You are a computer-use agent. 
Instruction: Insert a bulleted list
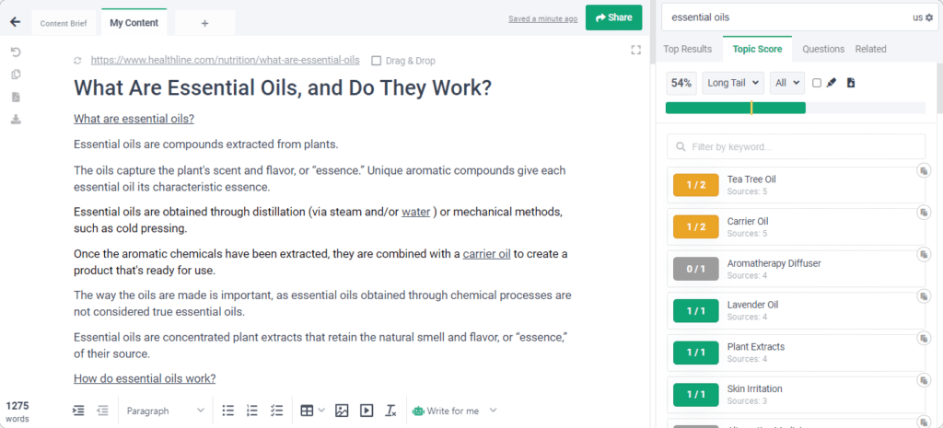point(227,411)
